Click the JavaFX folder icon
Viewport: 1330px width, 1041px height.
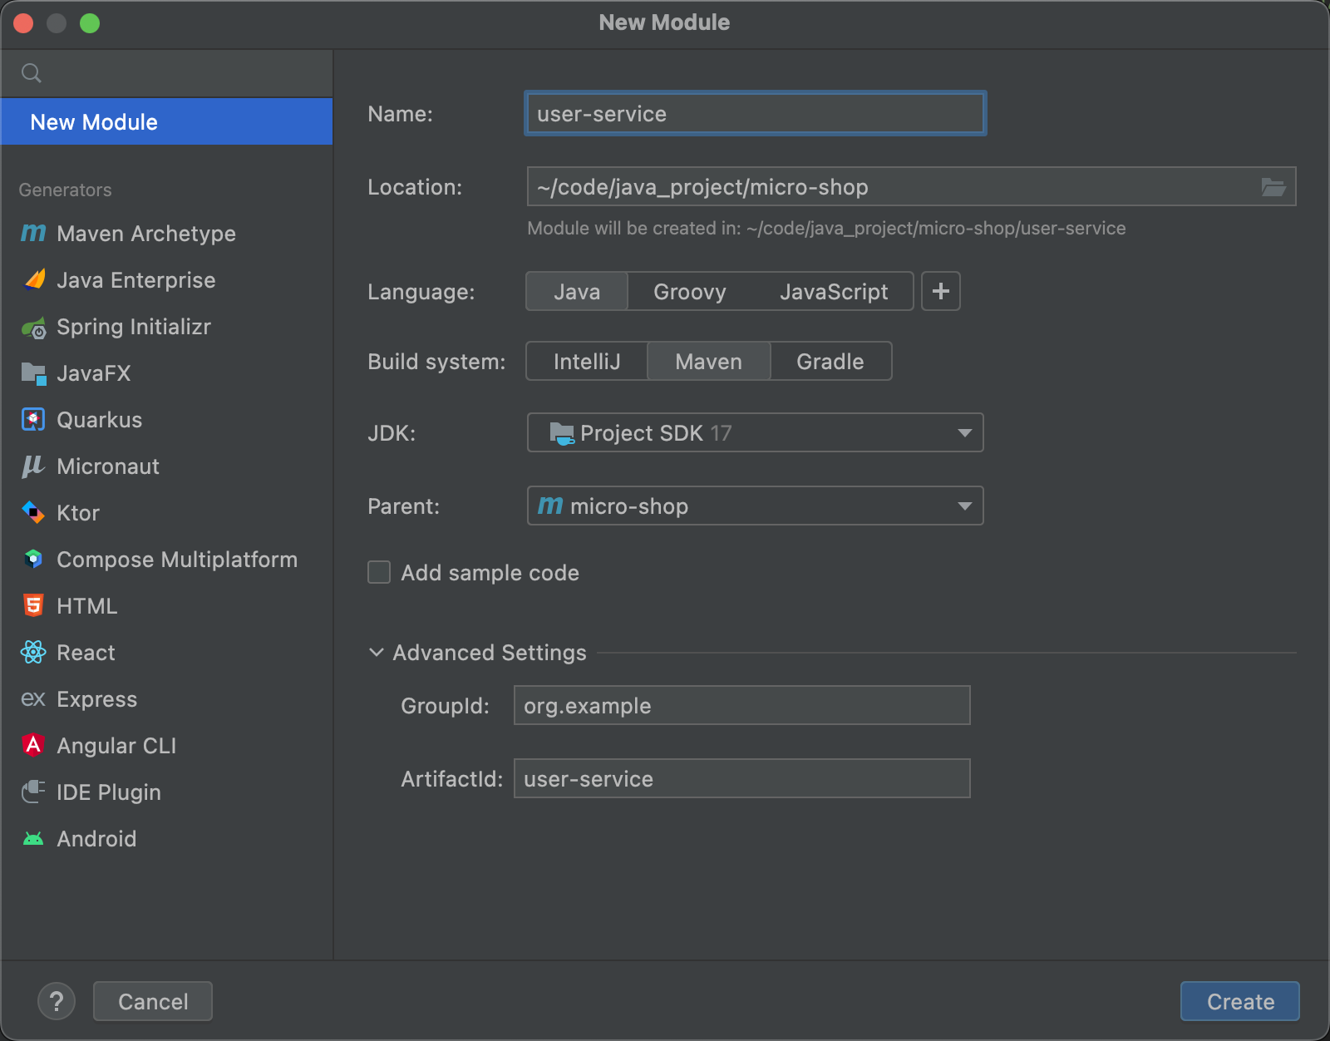click(33, 374)
